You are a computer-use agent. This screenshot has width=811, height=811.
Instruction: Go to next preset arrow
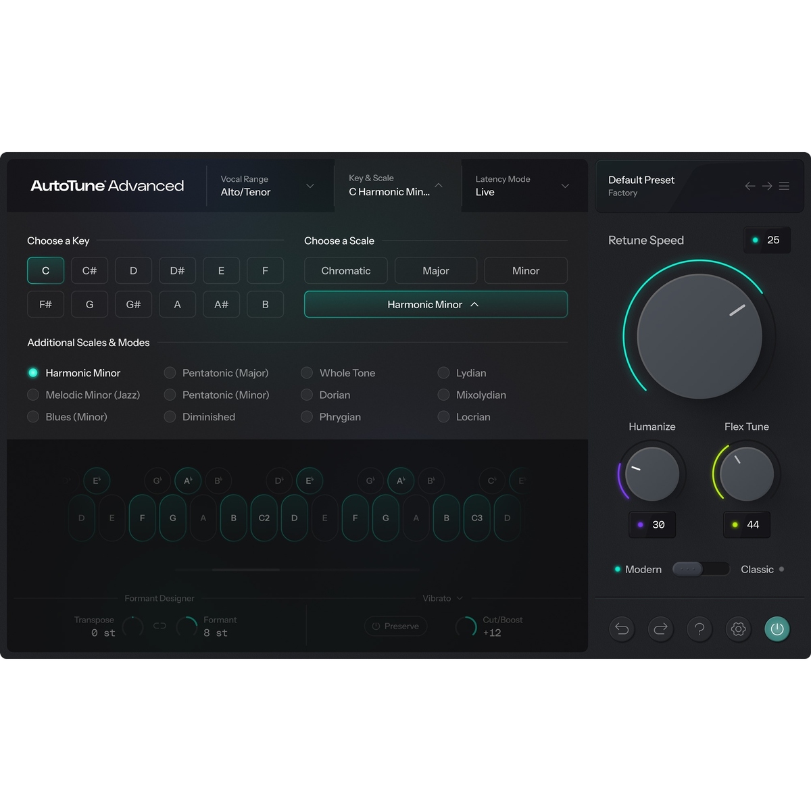(x=767, y=186)
